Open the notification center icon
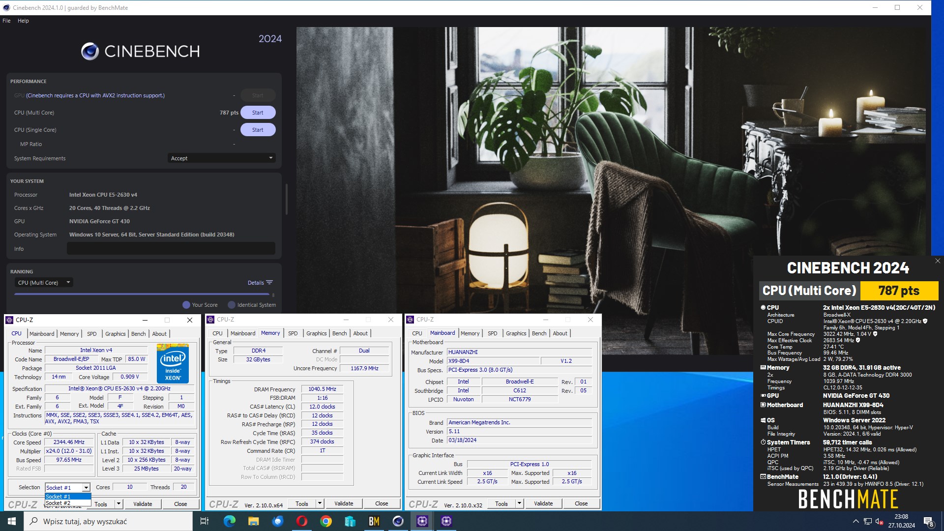The width and height of the screenshot is (944, 531). click(x=929, y=521)
